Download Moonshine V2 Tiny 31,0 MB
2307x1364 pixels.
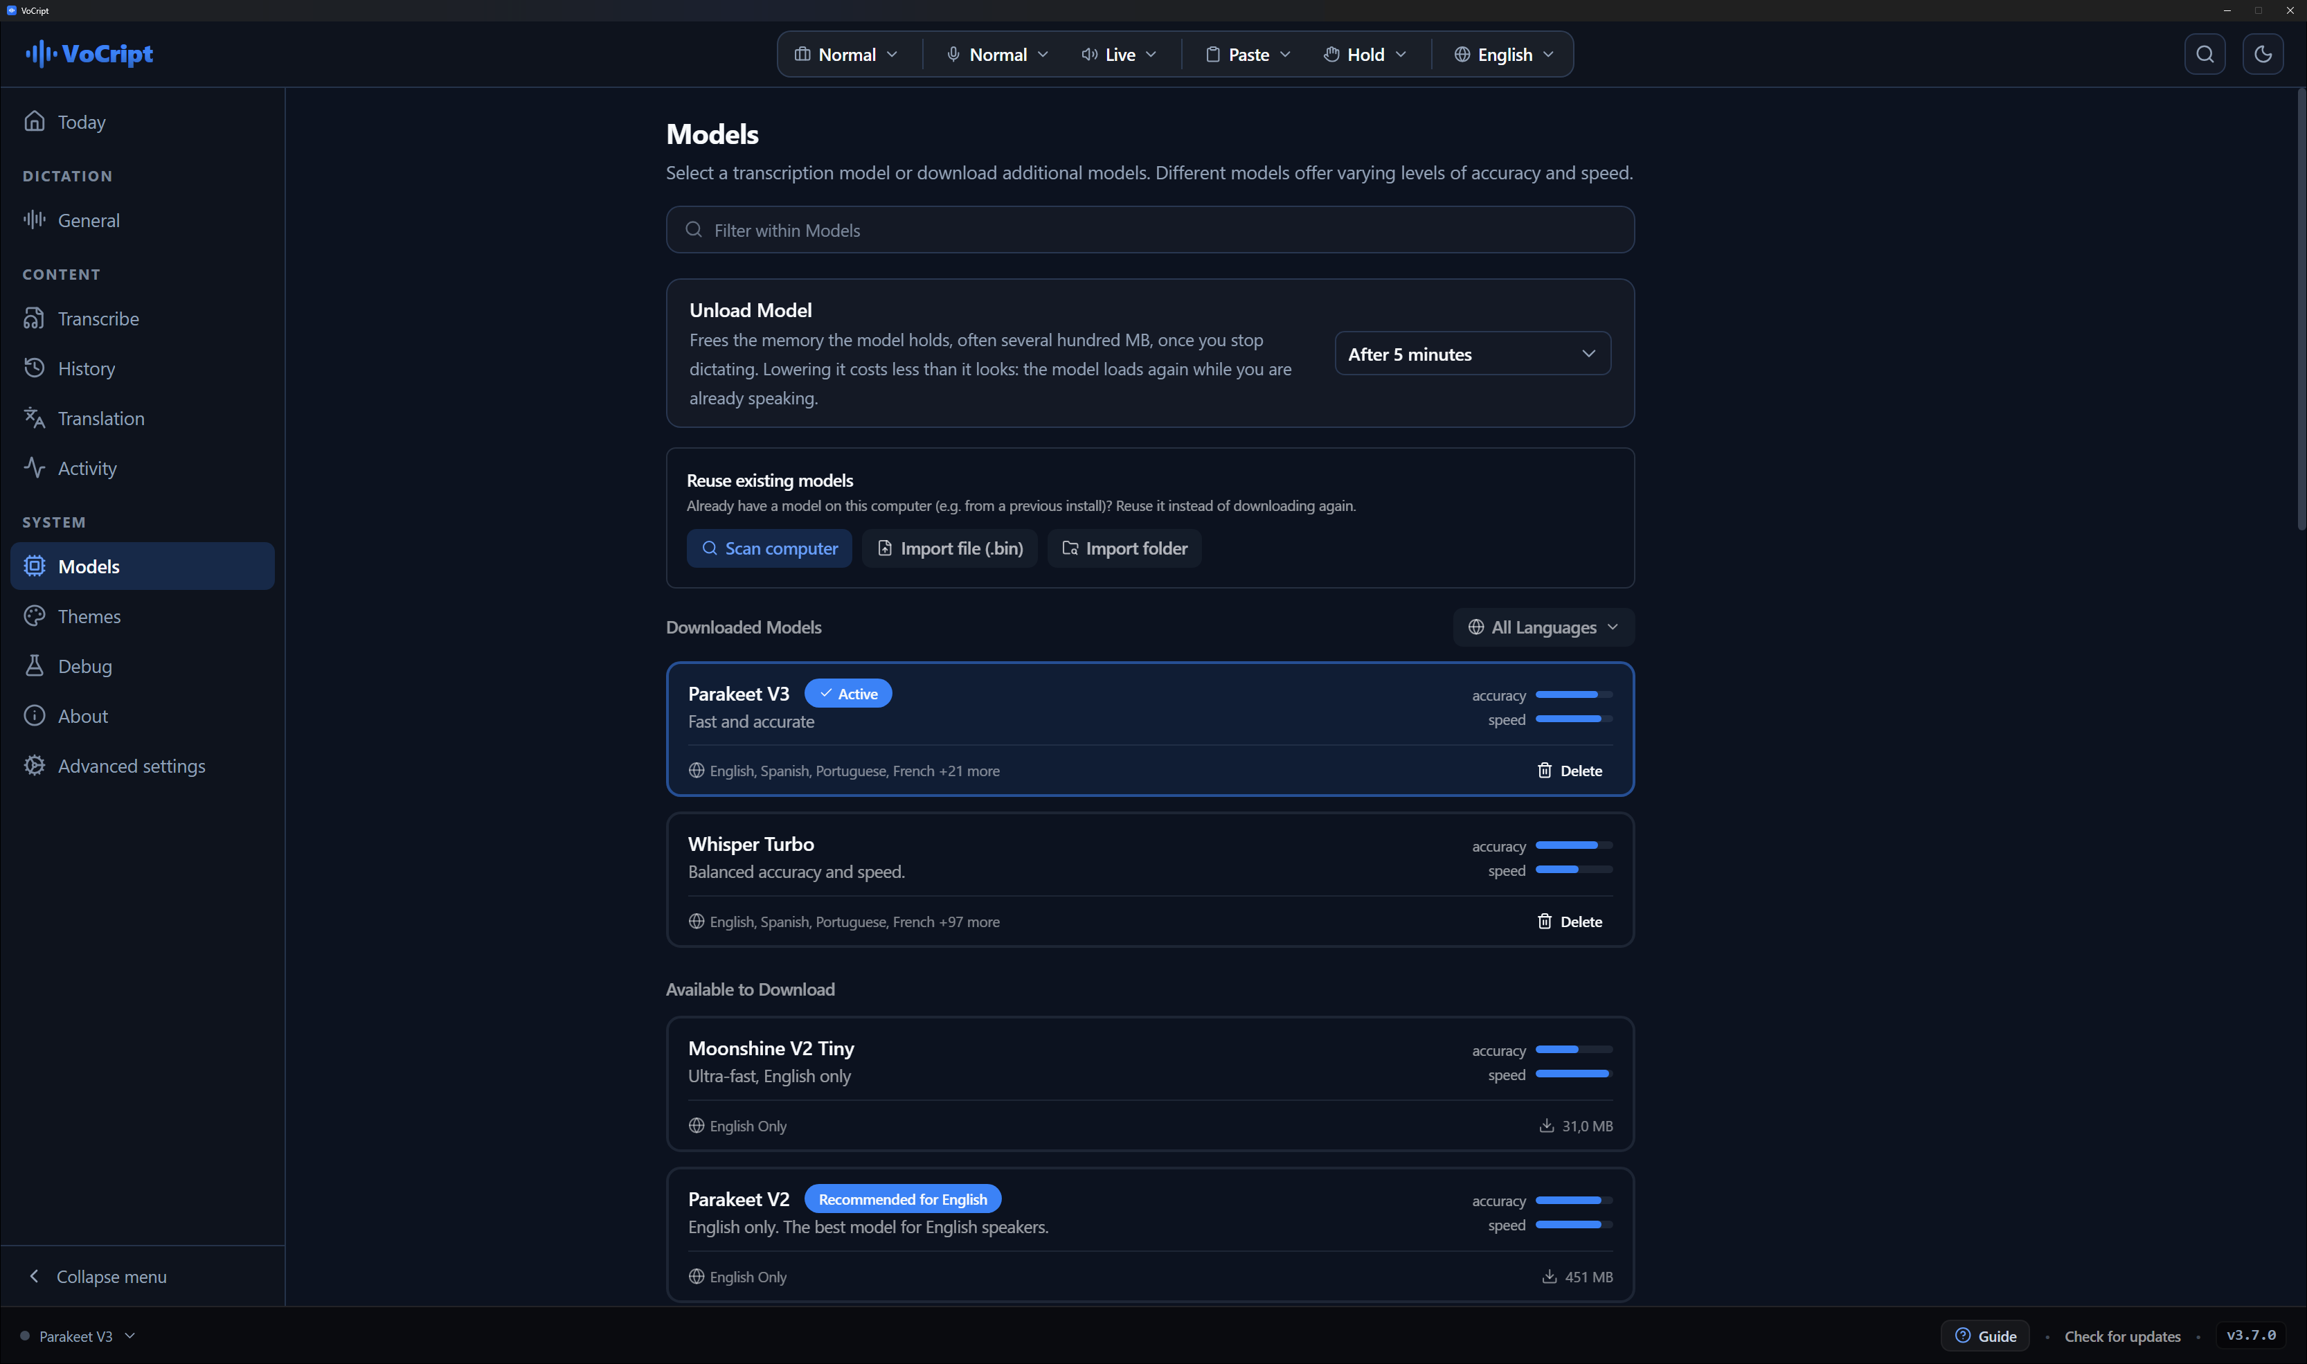(1577, 1125)
